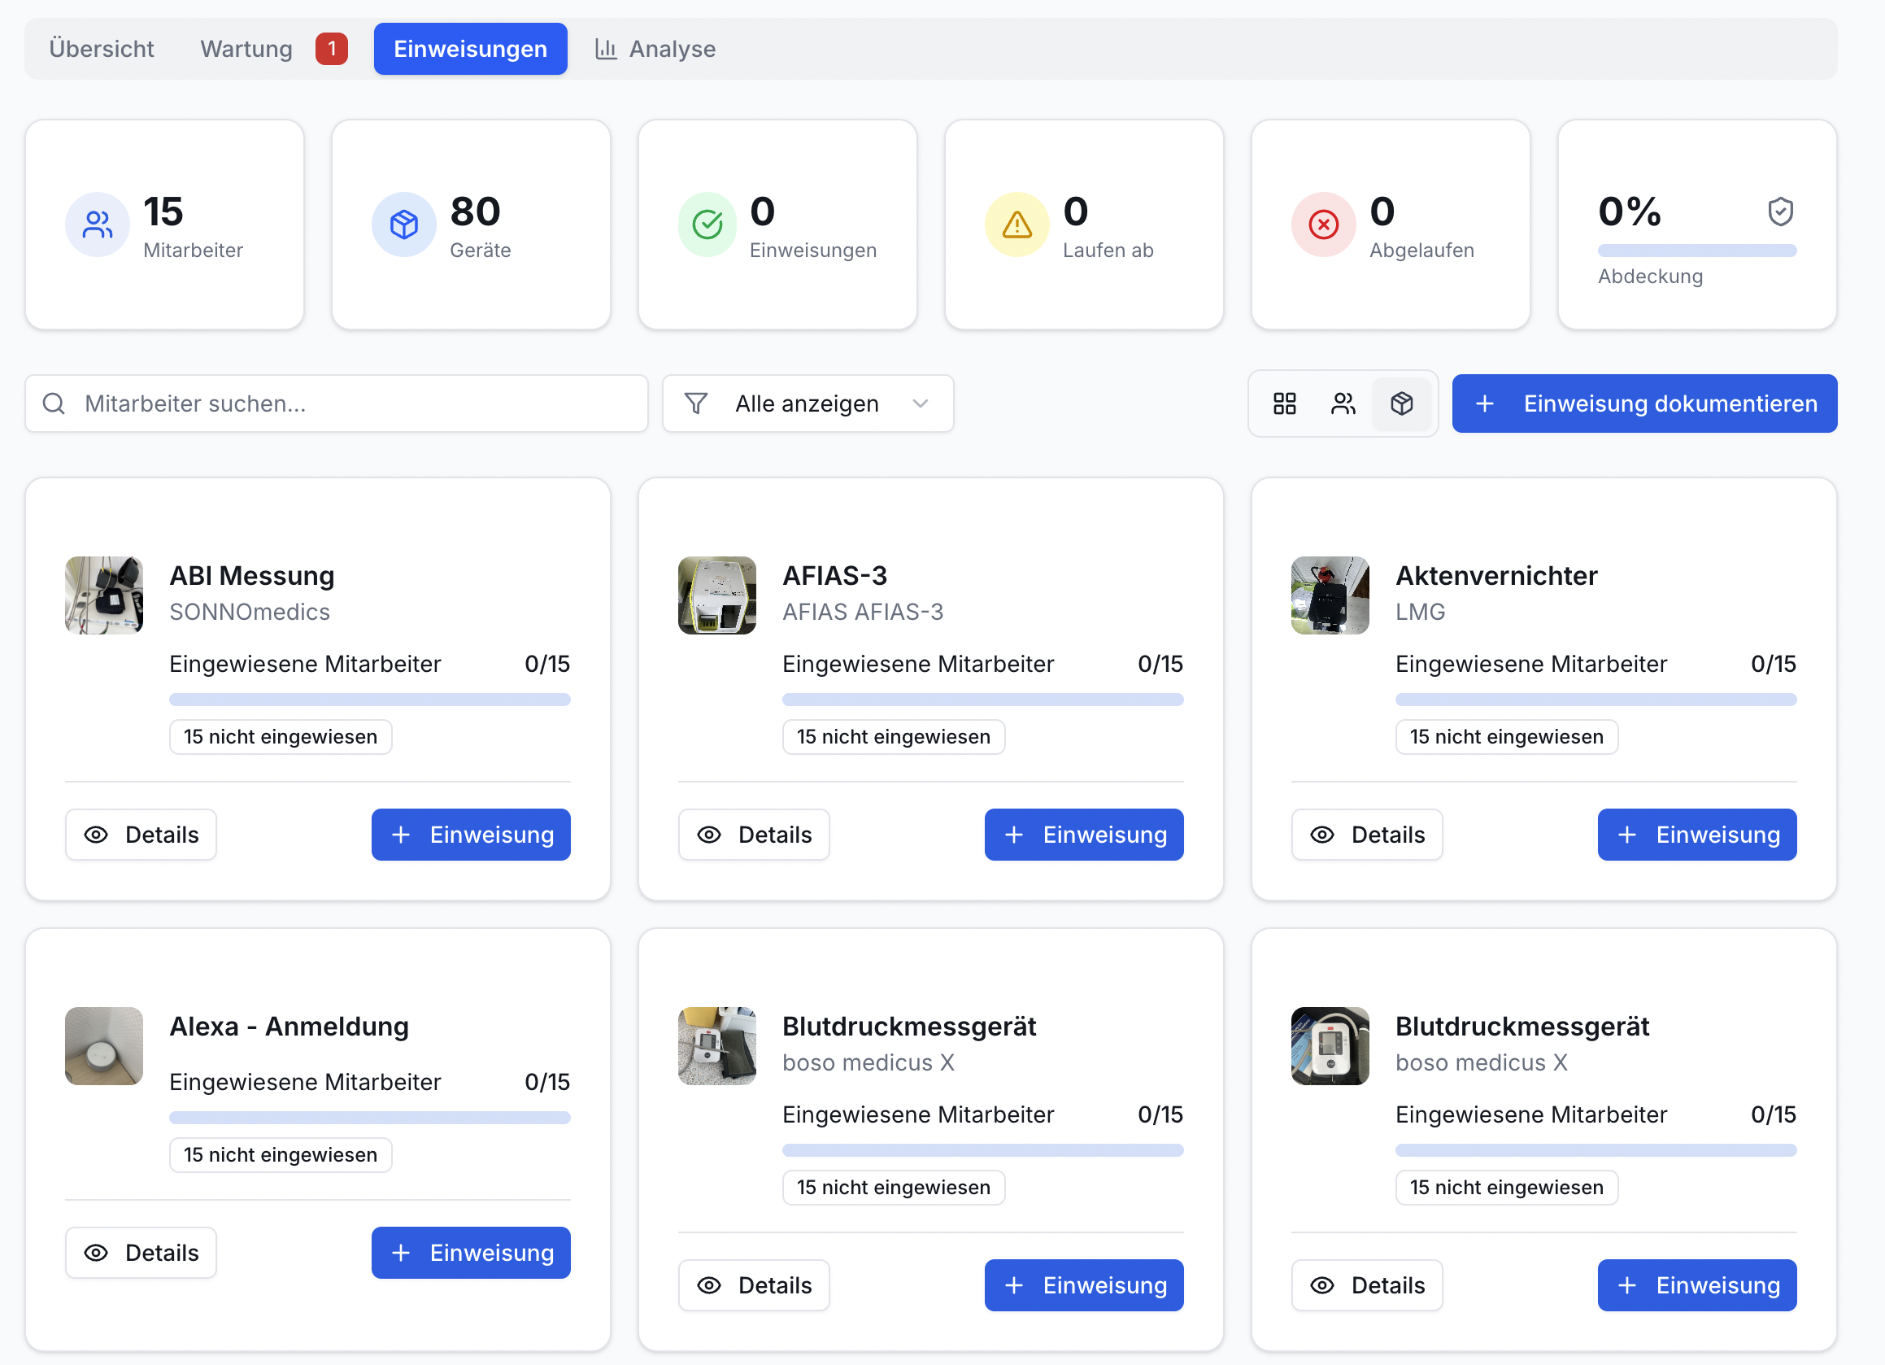Click the shield icon in Abdeckung card
Screen dimensions: 1885x1365
point(1780,212)
